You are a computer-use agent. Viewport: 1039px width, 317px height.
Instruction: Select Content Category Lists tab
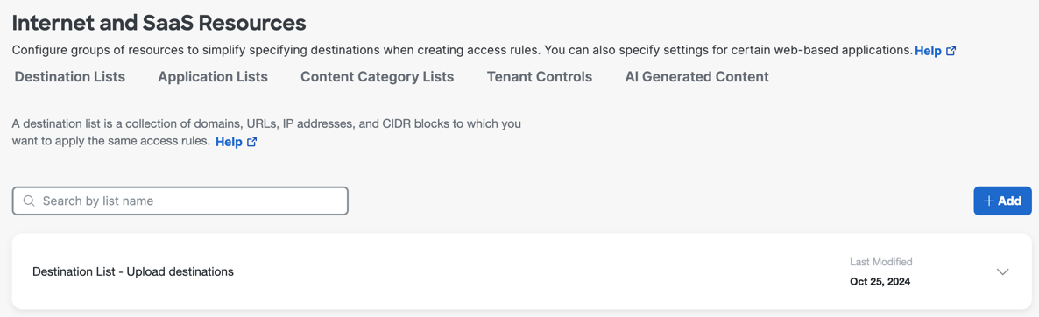tap(377, 77)
